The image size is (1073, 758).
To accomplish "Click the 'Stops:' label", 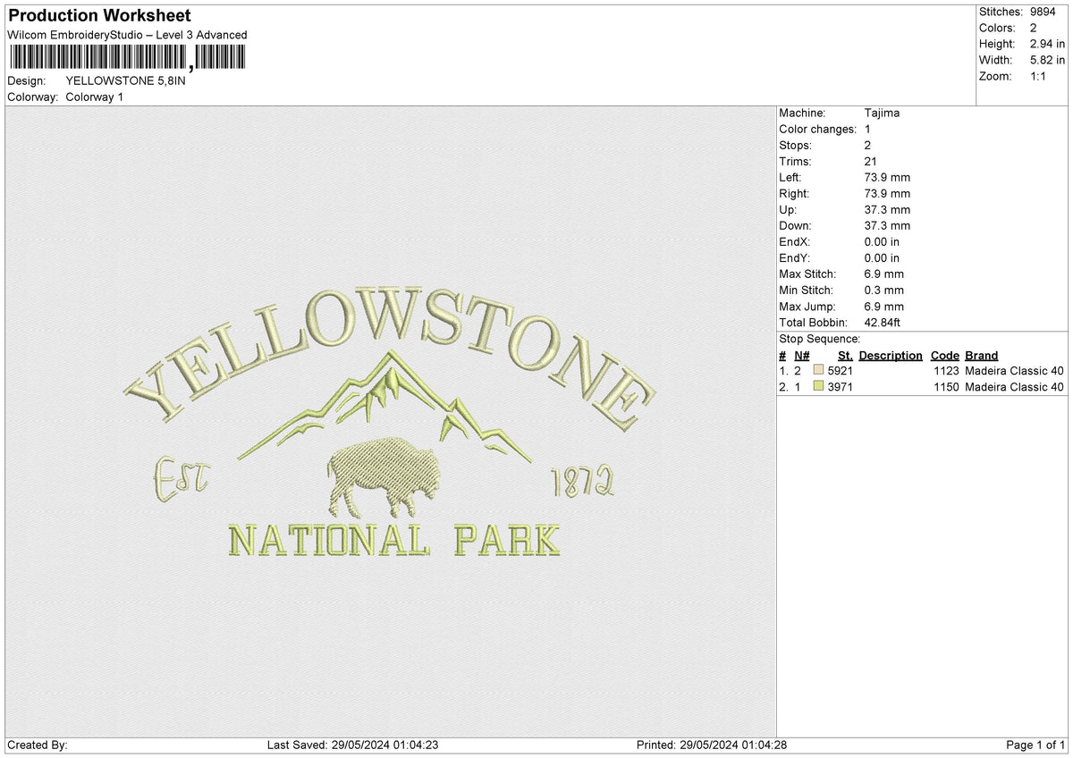I will pyautogui.click(x=796, y=146).
